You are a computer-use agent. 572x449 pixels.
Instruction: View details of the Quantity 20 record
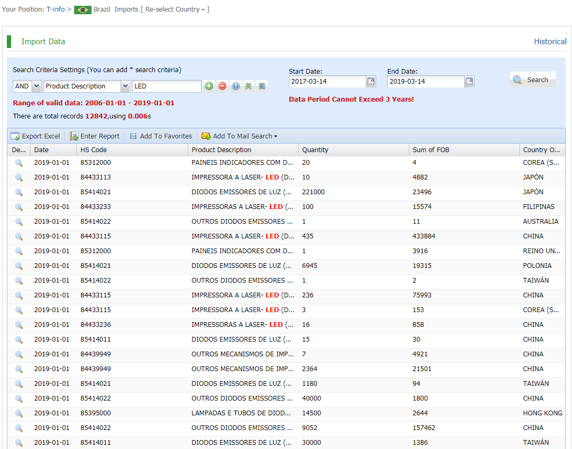(19, 163)
